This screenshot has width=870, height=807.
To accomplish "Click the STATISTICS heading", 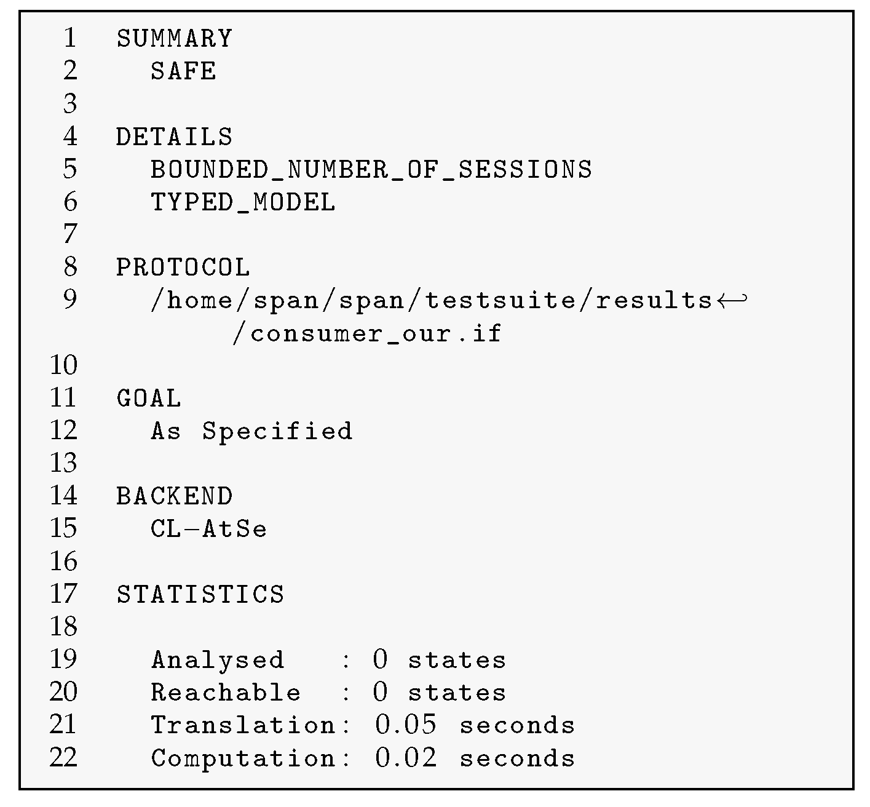I will (200, 595).
